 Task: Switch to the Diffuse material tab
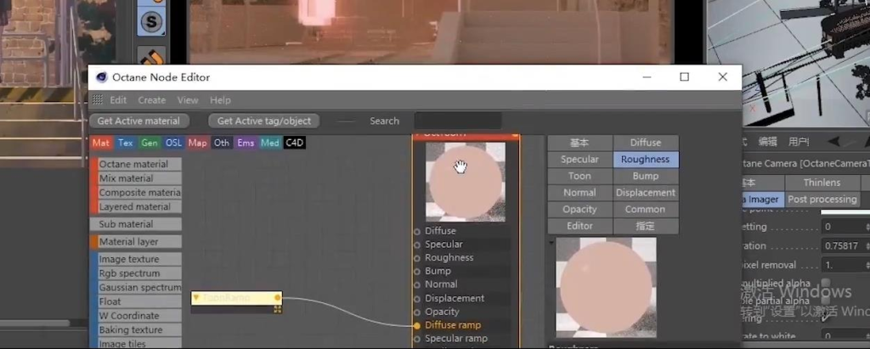646,143
